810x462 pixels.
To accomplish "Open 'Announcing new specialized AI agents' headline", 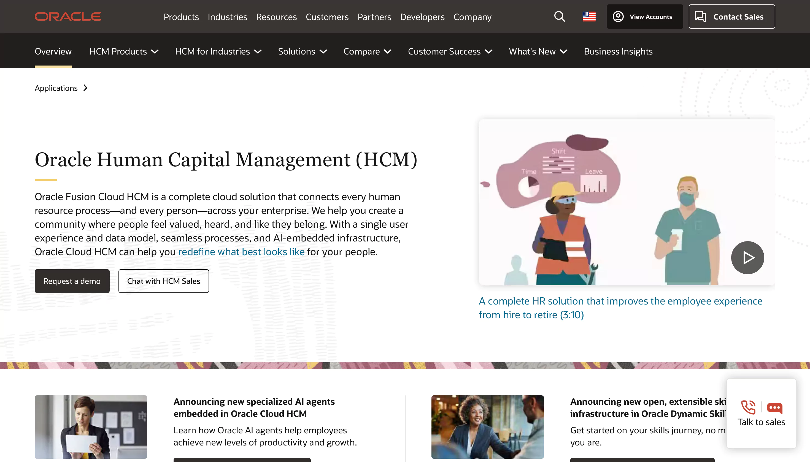I will point(254,407).
